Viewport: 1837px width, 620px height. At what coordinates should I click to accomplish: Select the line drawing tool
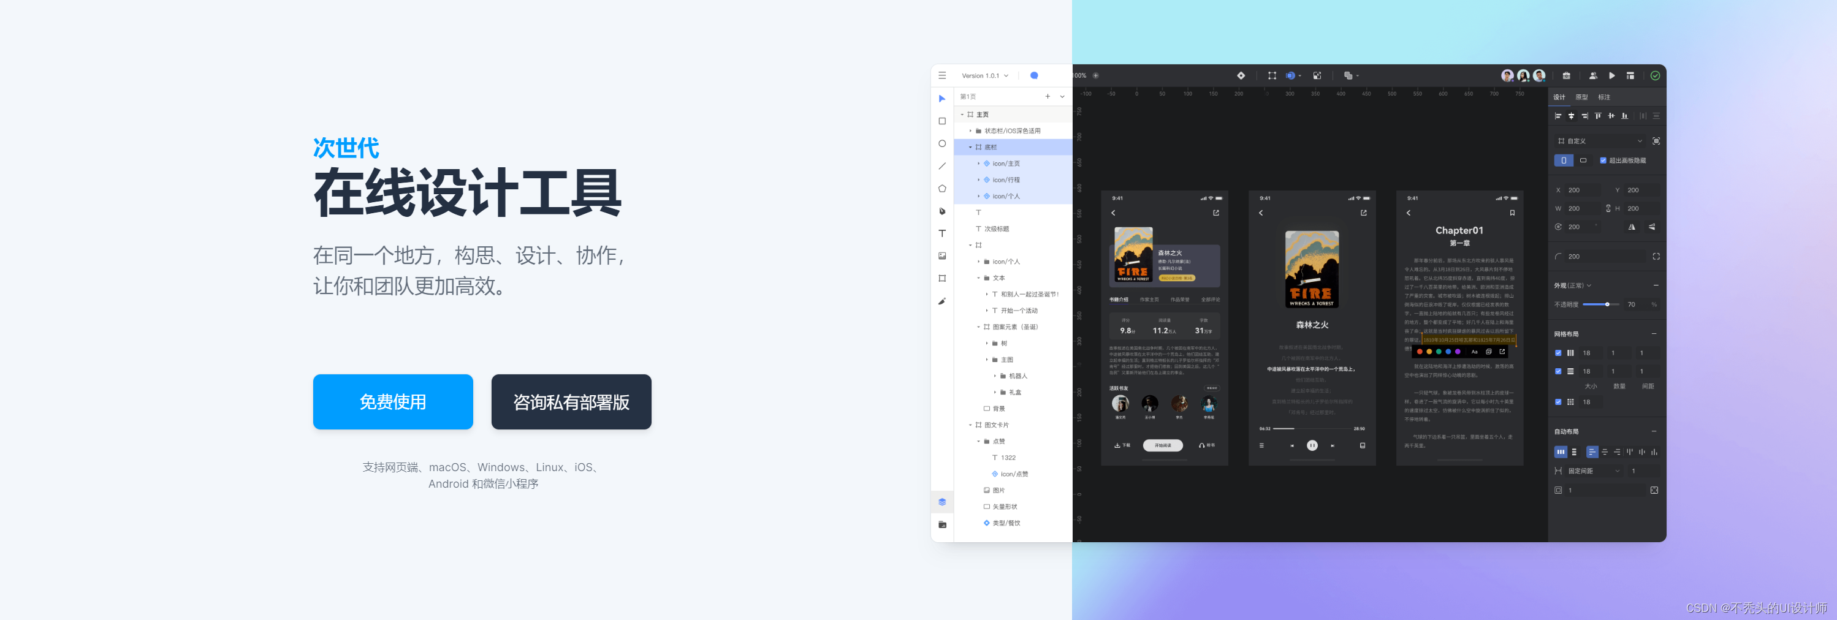(942, 166)
